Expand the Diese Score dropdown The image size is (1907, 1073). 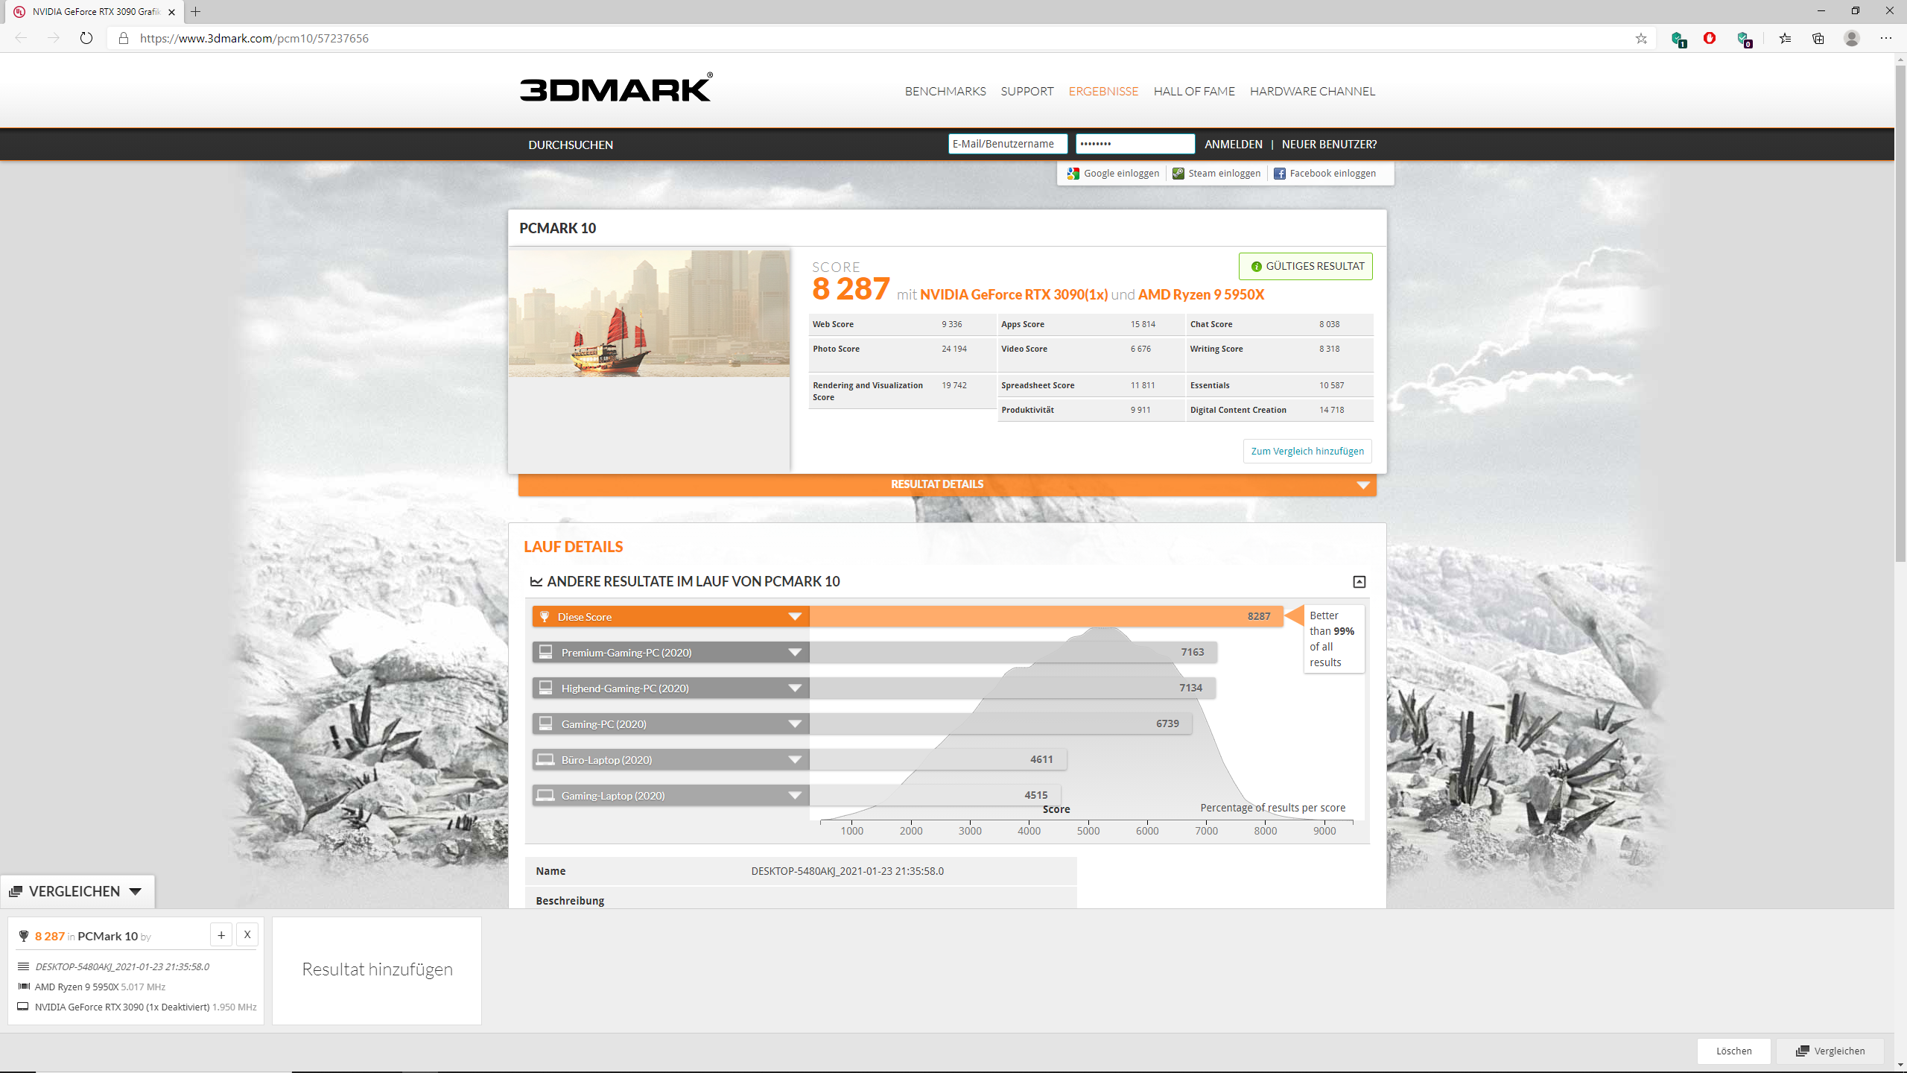click(795, 617)
